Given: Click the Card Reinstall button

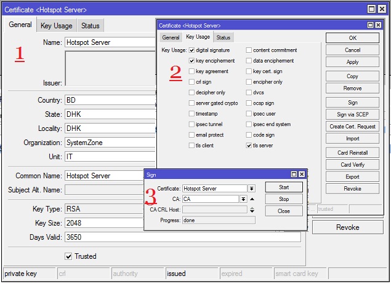Looking at the screenshot, I should point(352,153).
